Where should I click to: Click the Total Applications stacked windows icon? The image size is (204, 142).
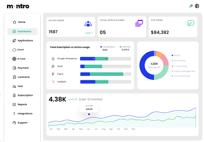pyautogui.click(x=139, y=23)
